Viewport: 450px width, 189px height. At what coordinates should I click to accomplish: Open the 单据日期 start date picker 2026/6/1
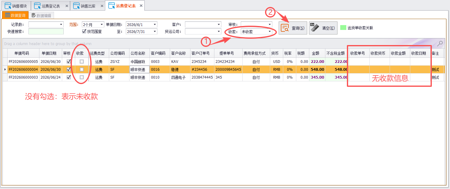click(x=155, y=24)
